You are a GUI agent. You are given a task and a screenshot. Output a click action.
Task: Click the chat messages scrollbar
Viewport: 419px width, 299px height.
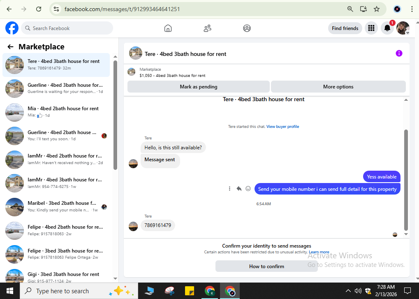pyautogui.click(x=406, y=180)
